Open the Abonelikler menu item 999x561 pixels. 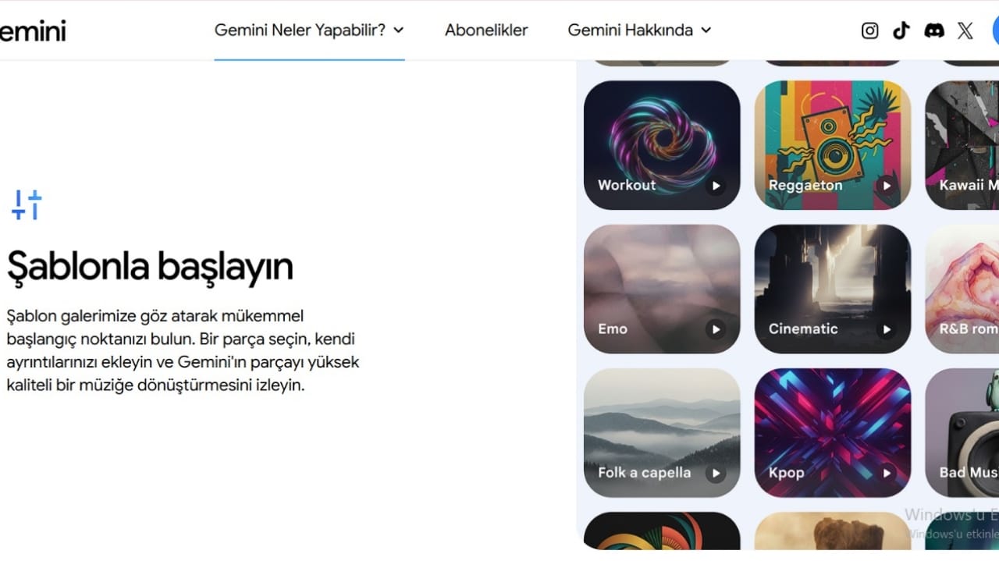pos(486,30)
